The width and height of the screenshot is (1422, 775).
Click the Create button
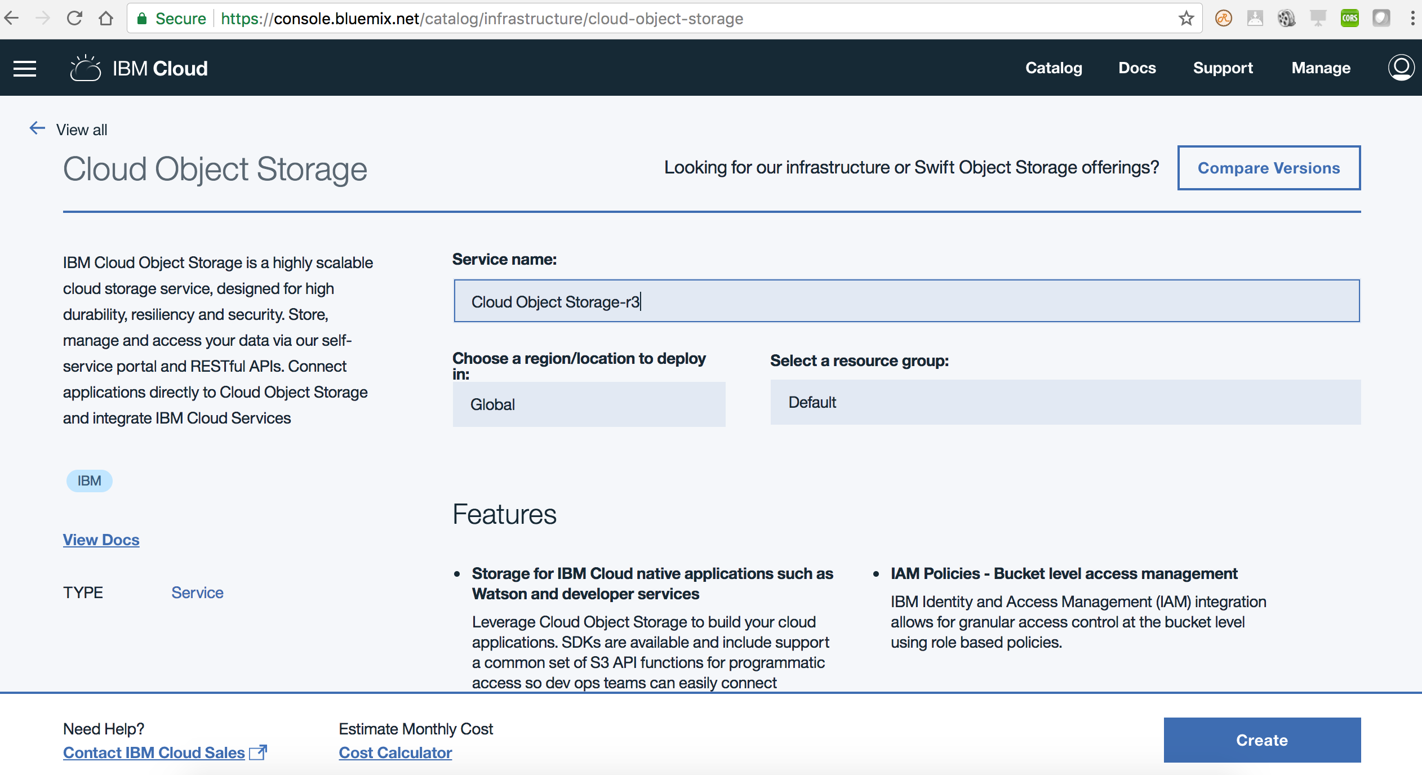tap(1262, 740)
